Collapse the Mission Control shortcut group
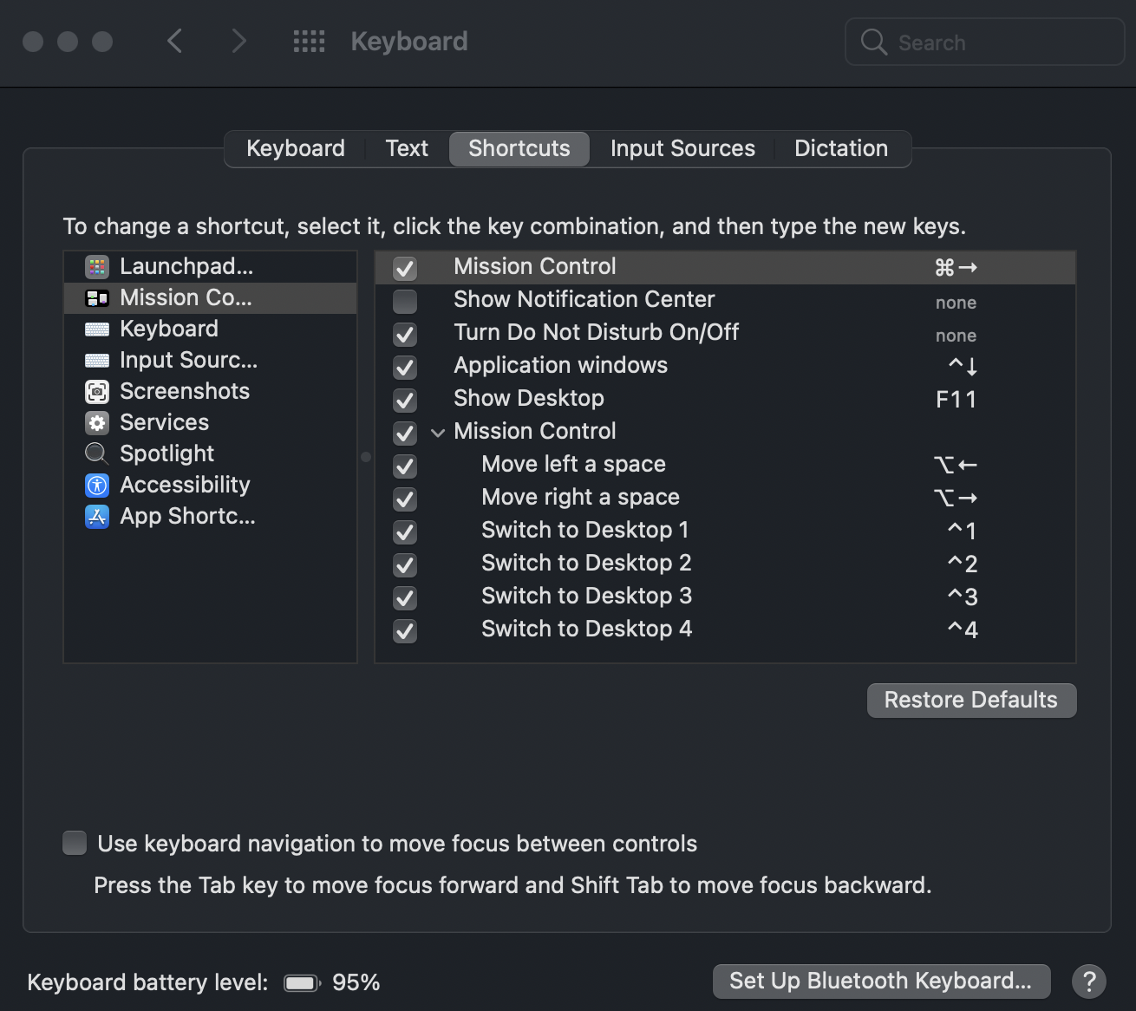 pyautogui.click(x=438, y=432)
